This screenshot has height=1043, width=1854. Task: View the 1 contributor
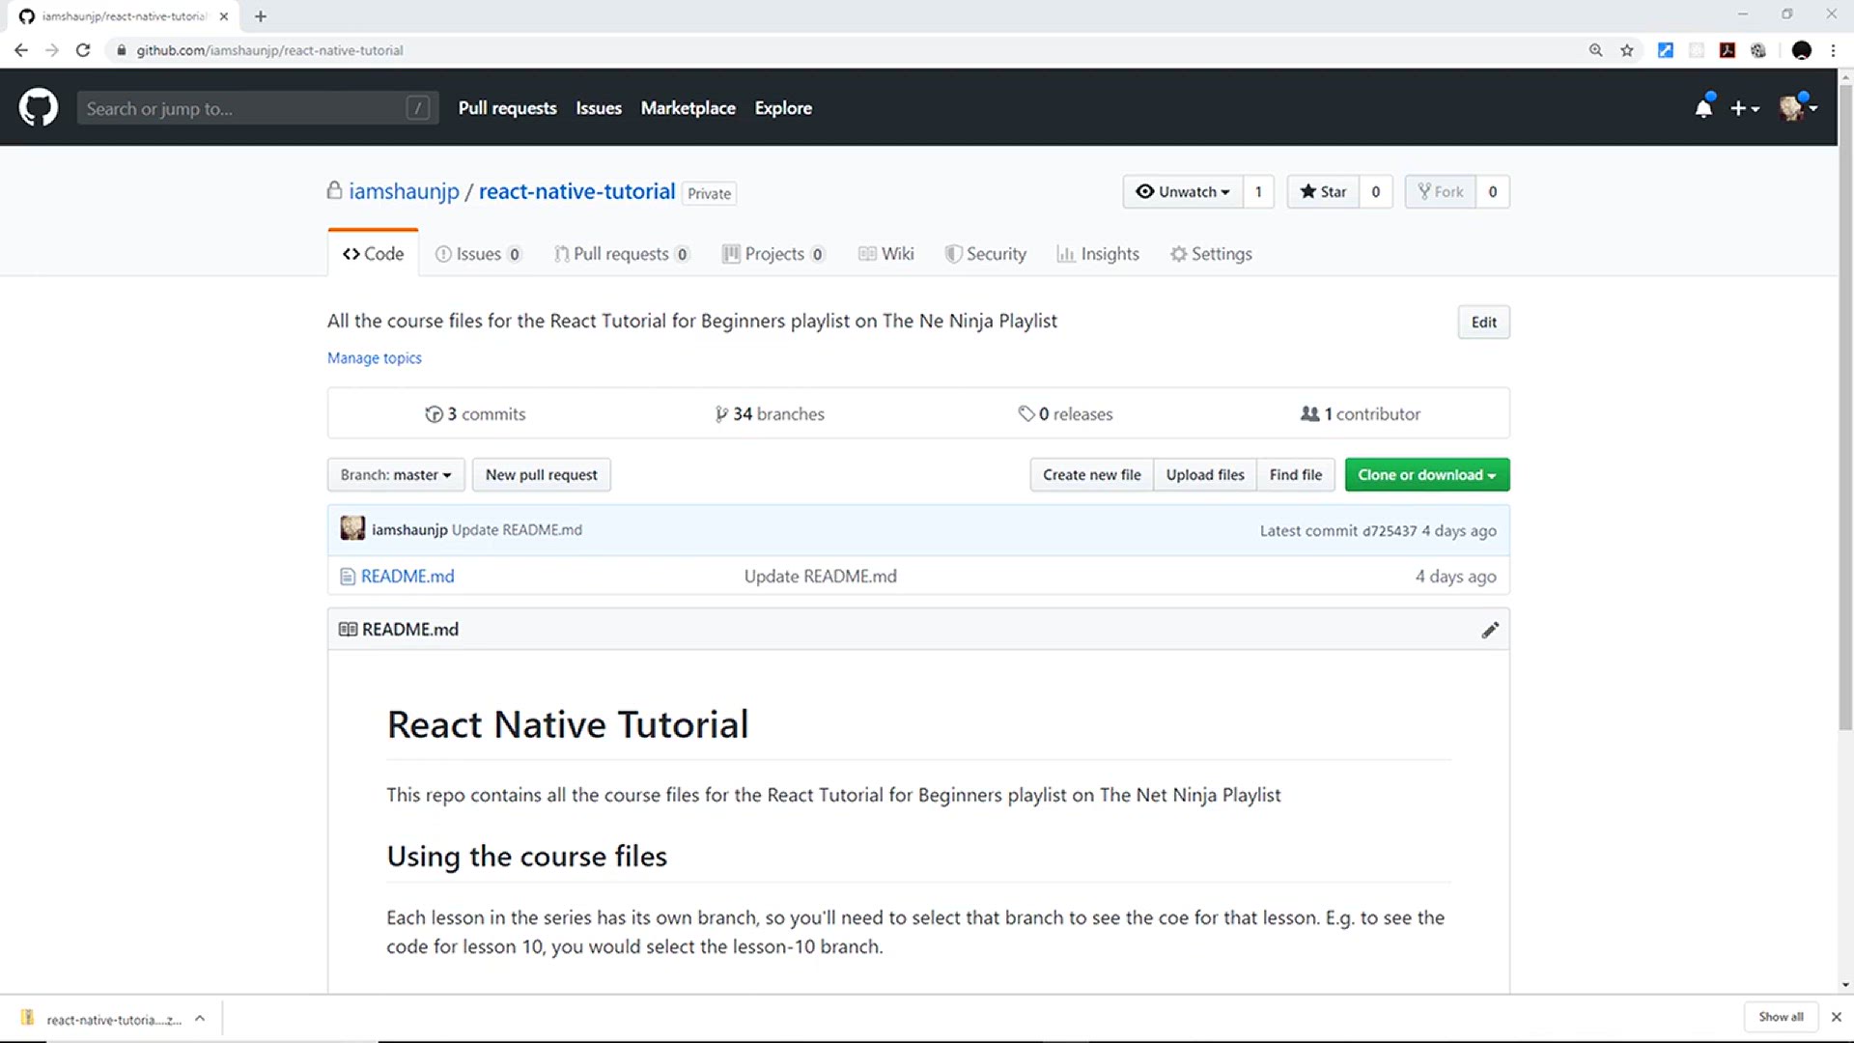1361,413
